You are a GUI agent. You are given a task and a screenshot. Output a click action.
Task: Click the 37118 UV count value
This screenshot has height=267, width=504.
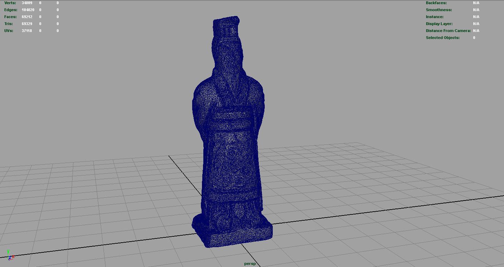point(27,31)
